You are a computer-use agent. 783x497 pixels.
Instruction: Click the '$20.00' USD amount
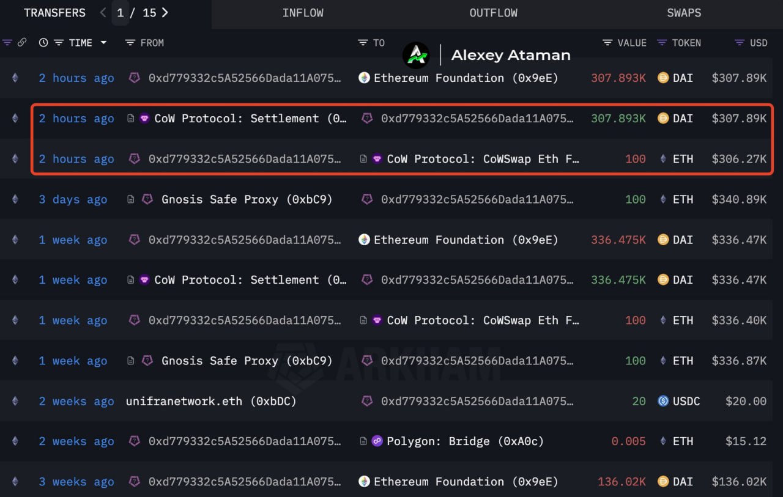pos(746,401)
